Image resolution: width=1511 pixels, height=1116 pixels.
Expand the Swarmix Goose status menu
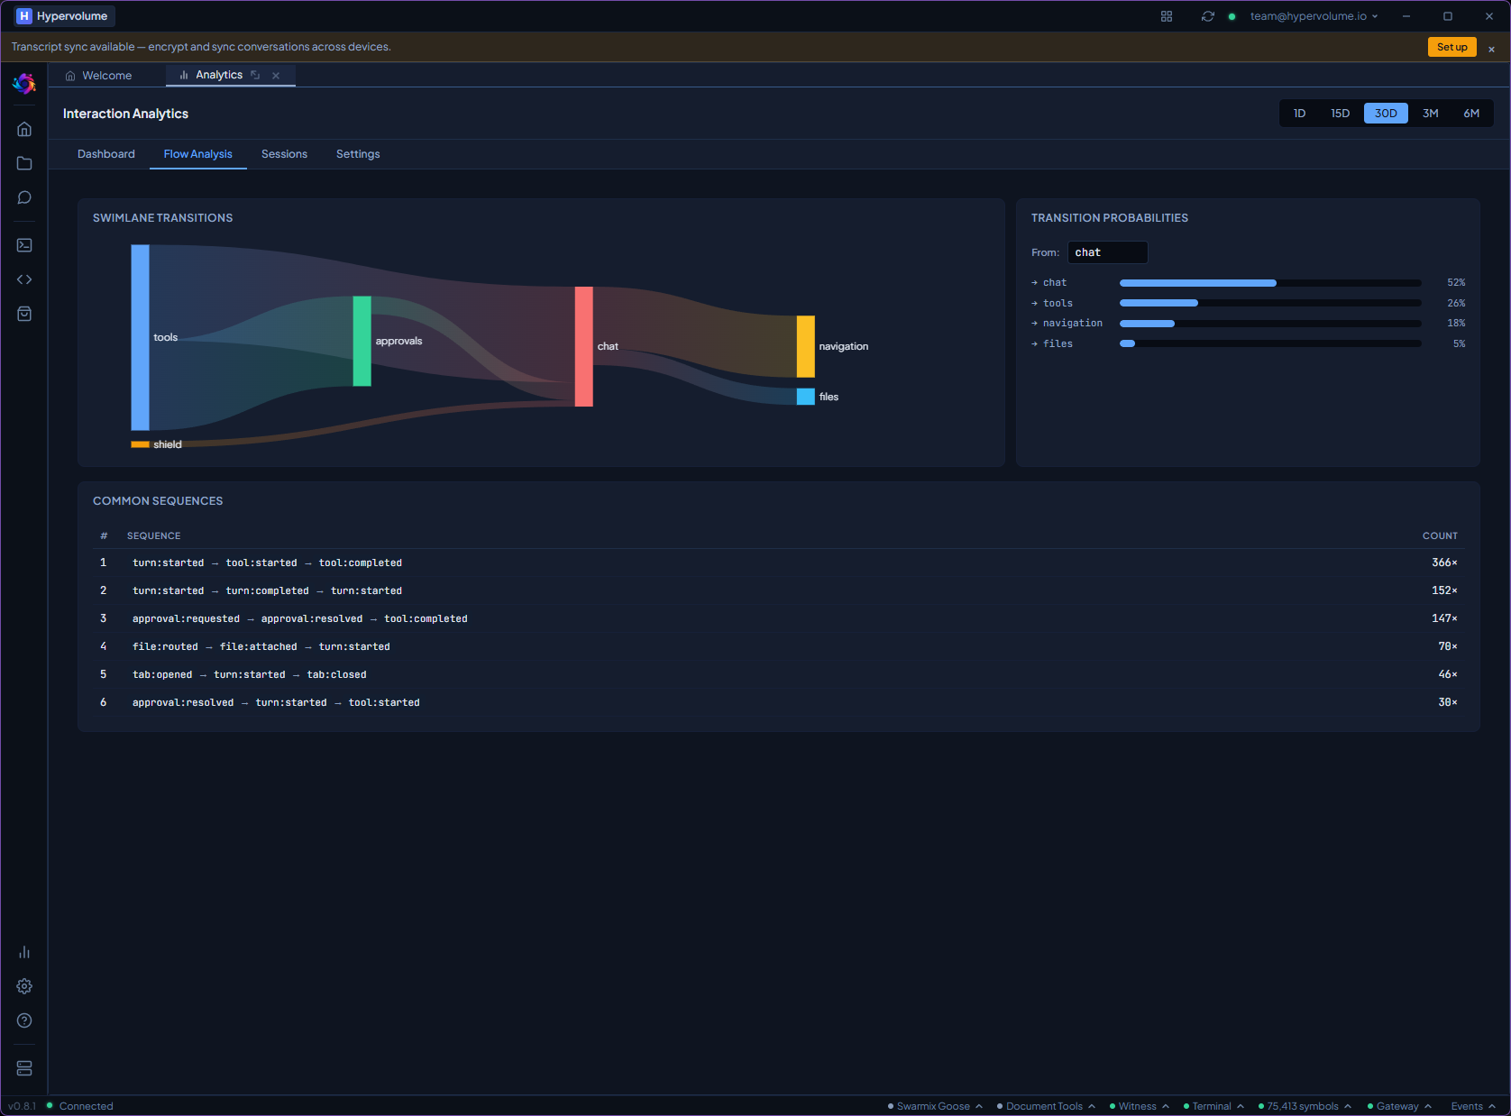tap(935, 1106)
